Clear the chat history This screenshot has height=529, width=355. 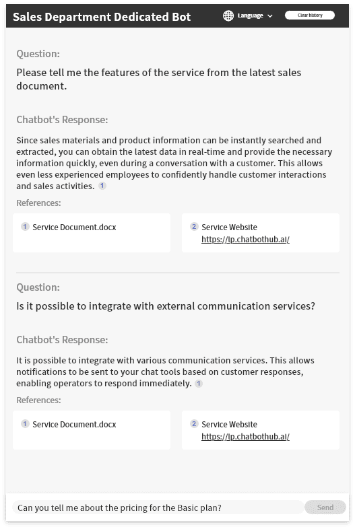310,15
